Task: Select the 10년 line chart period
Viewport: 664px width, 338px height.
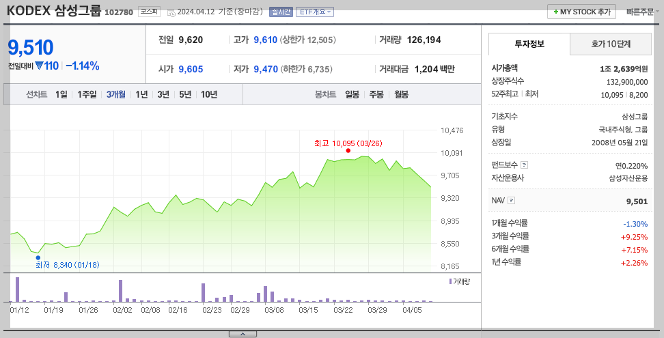Action: [209, 94]
